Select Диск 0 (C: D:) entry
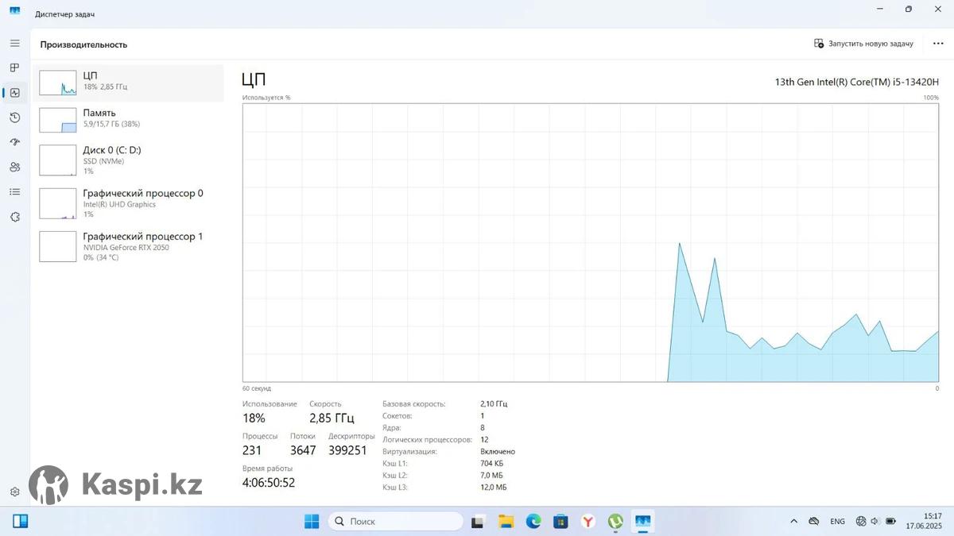This screenshot has width=954, height=536. [129, 160]
